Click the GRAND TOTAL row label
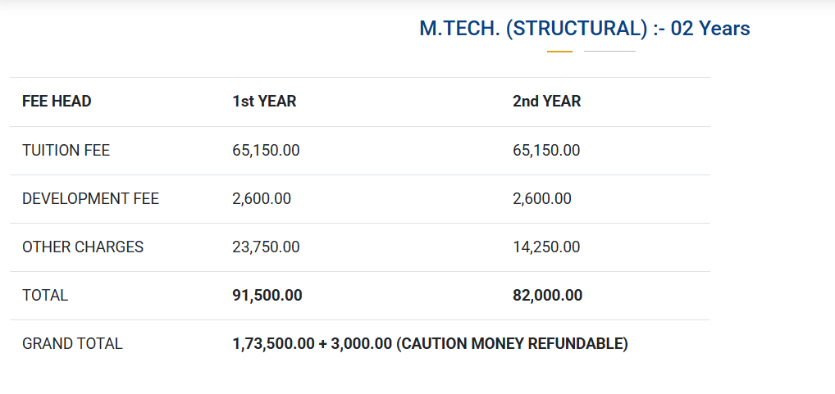835x394 pixels. [x=72, y=344]
